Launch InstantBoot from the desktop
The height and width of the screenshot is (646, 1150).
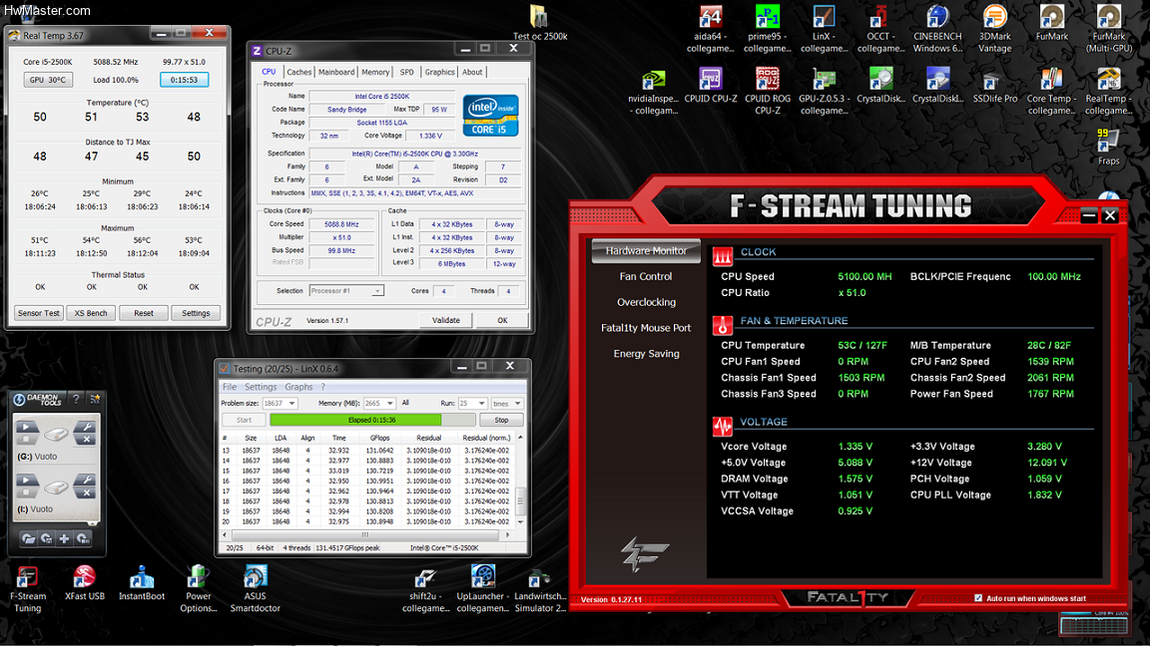(142, 583)
